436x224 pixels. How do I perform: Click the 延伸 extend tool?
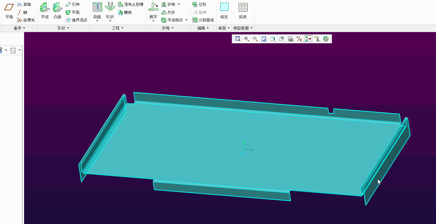pyautogui.click(x=199, y=12)
